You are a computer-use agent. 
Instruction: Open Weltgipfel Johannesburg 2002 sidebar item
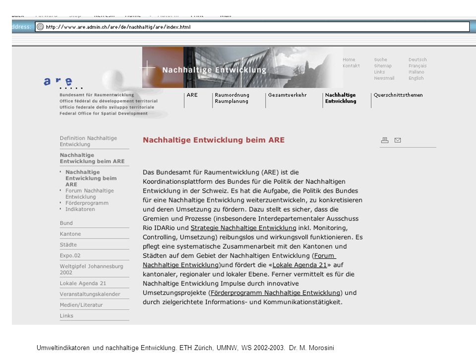click(91, 269)
